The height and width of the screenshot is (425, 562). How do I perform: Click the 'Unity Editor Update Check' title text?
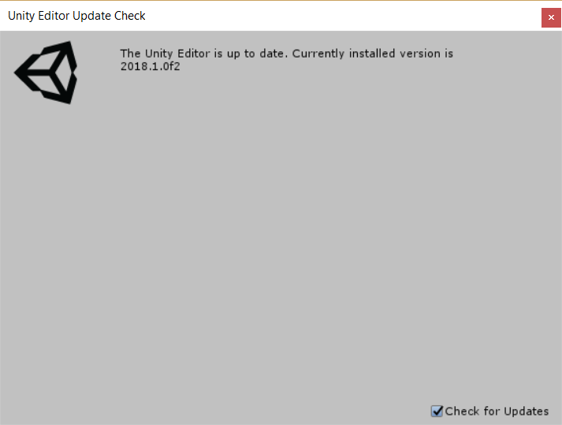(76, 16)
